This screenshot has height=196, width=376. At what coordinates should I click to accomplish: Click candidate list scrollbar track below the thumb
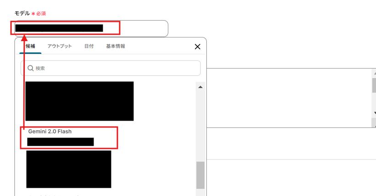click(x=200, y=193)
